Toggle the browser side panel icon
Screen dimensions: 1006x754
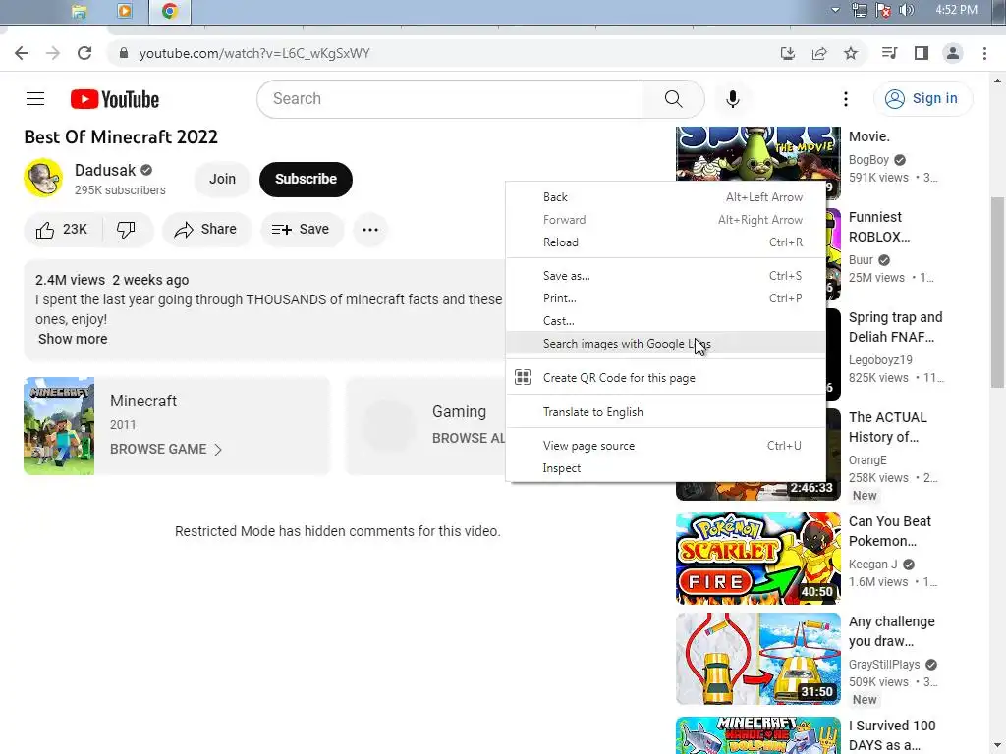922,53
